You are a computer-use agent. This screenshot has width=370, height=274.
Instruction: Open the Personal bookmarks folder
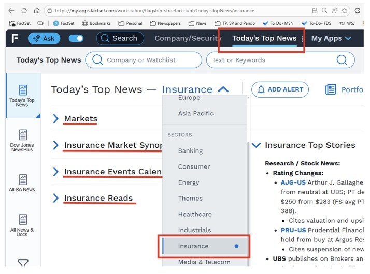[130, 23]
